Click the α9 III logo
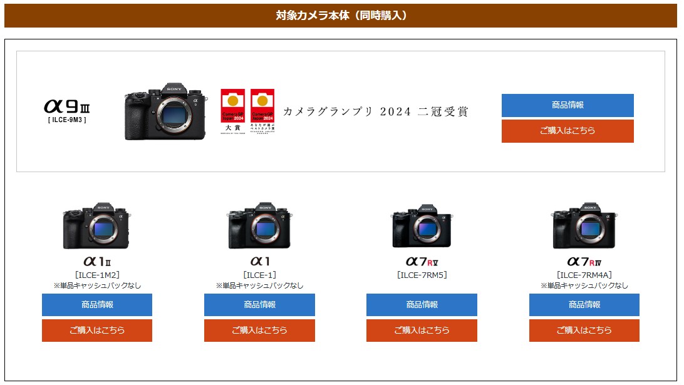684x385 pixels. (x=67, y=111)
